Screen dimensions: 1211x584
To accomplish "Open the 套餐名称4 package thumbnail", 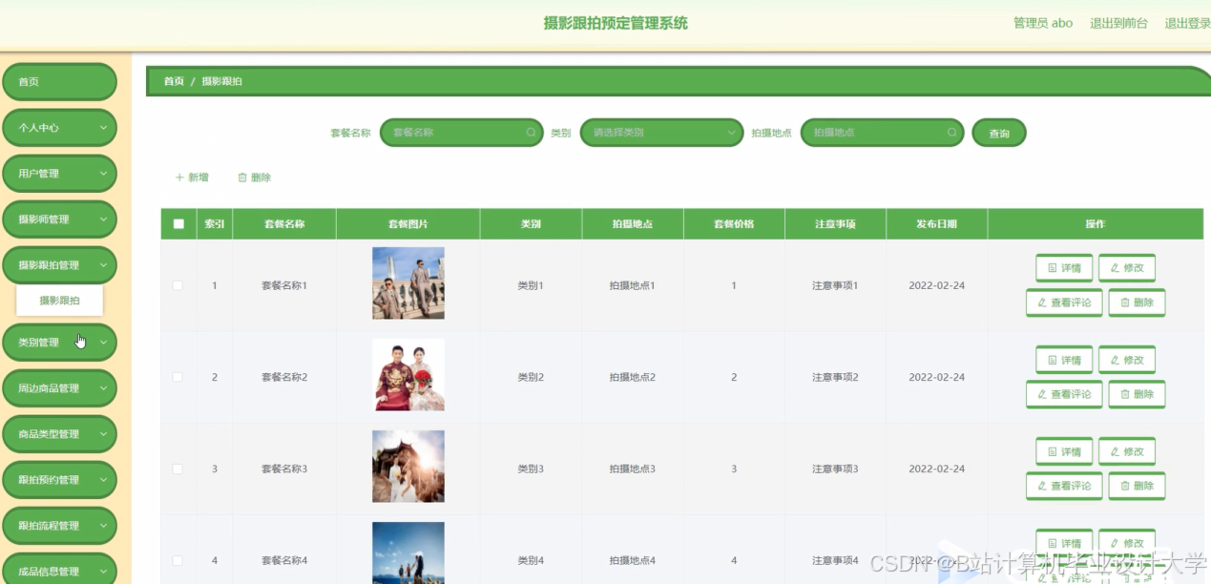I will 408,553.
